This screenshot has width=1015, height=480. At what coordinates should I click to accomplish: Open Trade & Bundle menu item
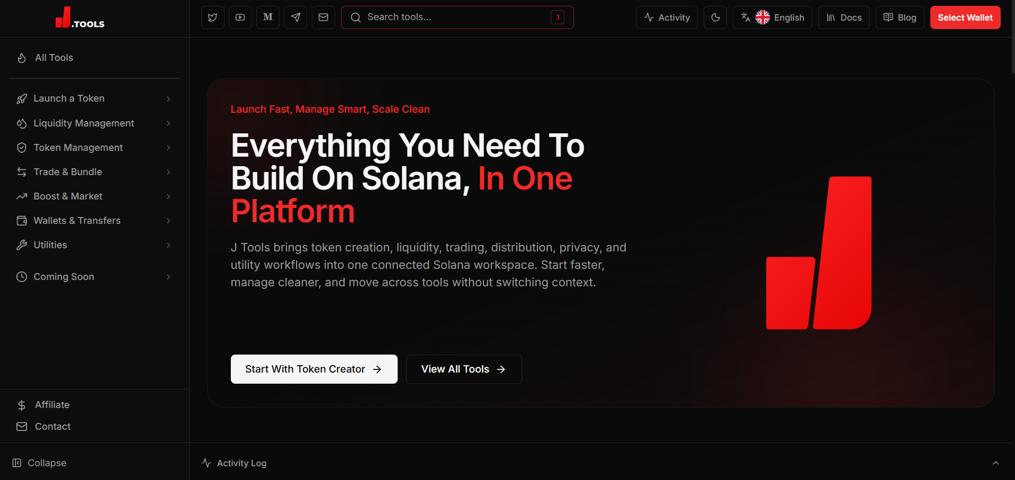tap(95, 172)
